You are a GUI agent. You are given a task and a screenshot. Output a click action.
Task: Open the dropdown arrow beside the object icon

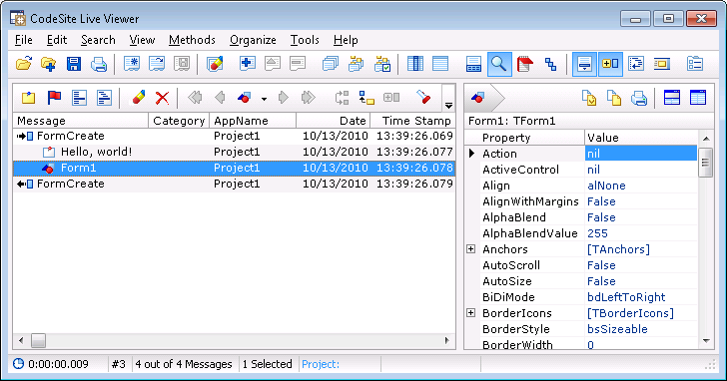pyautogui.click(x=264, y=99)
